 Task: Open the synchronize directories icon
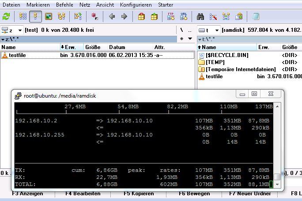(x=226, y=17)
